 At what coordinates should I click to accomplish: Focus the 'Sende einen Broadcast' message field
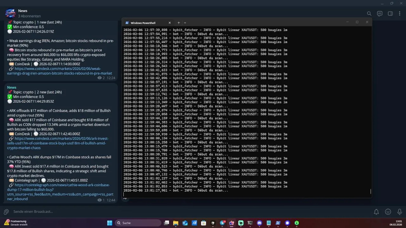pyautogui.click(x=190, y=212)
